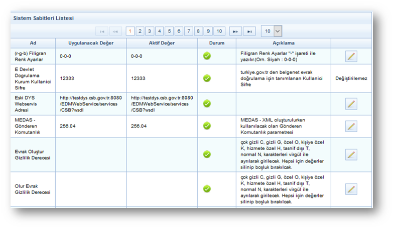Click the turkiye.gov.tr description text

pyautogui.click(x=282, y=78)
